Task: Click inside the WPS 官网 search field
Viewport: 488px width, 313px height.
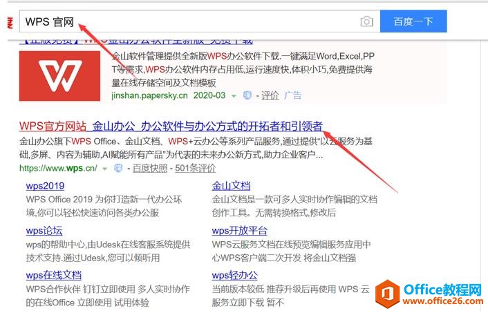Action: coord(200,21)
